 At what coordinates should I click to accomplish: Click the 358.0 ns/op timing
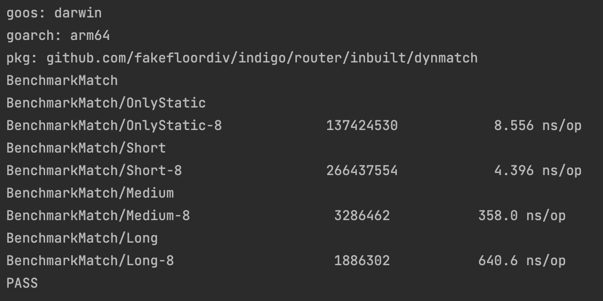[x=522, y=216]
